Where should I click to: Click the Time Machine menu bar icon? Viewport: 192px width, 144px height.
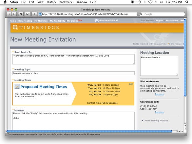pyautogui.click(x=139, y=2)
